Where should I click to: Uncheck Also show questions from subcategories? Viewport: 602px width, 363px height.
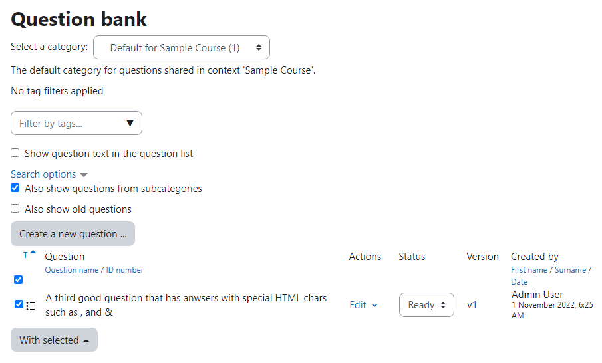point(15,188)
